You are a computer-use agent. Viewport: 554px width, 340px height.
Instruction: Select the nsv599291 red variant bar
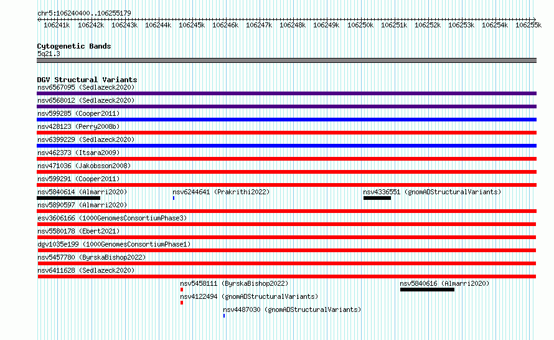[286, 185]
